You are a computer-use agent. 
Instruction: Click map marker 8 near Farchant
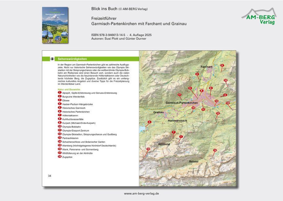(222, 65)
